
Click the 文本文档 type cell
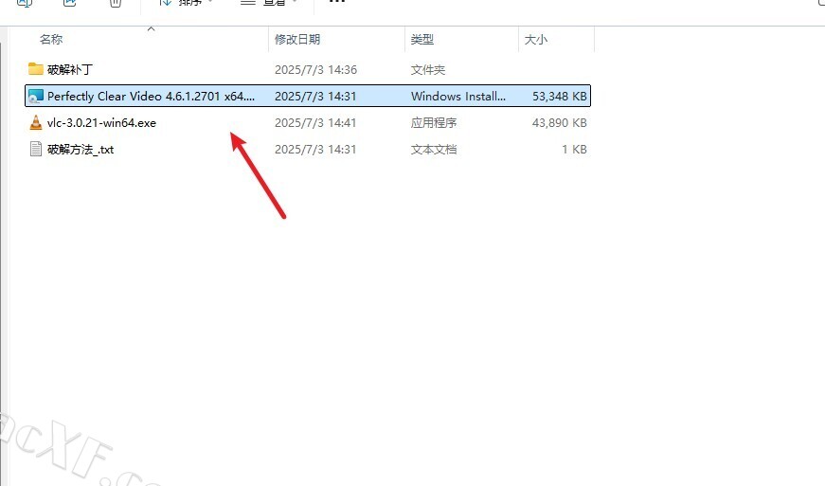pos(434,150)
